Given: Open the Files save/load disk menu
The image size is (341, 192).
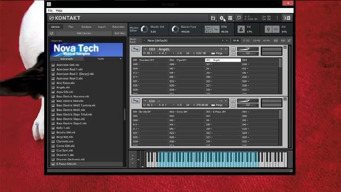Looking at the screenshot, I should pos(213,18).
